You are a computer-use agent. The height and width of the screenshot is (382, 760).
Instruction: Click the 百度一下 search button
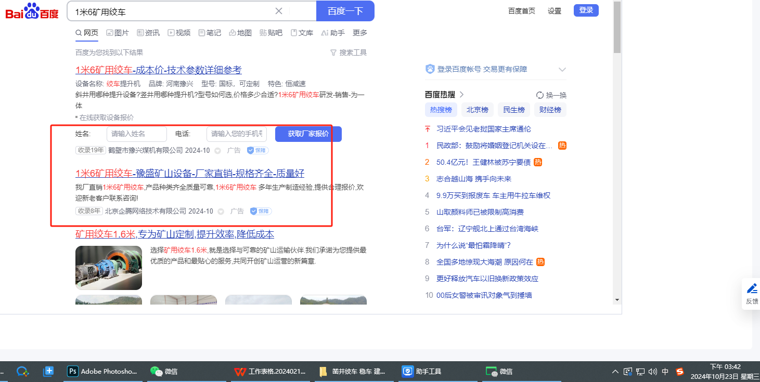(x=345, y=11)
